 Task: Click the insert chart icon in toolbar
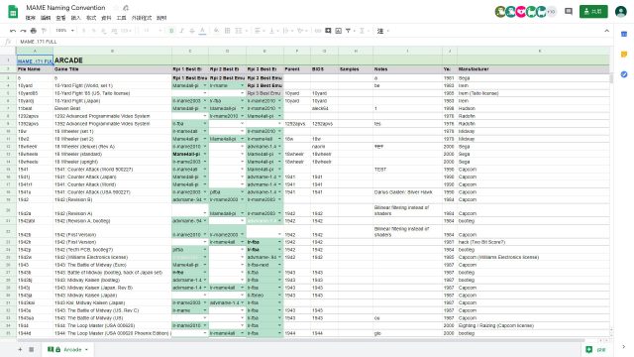[x=339, y=31]
